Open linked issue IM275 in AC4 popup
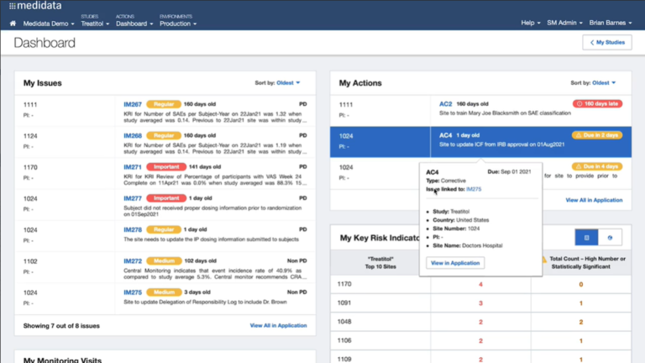Image resolution: width=645 pixels, height=363 pixels. coord(474,189)
